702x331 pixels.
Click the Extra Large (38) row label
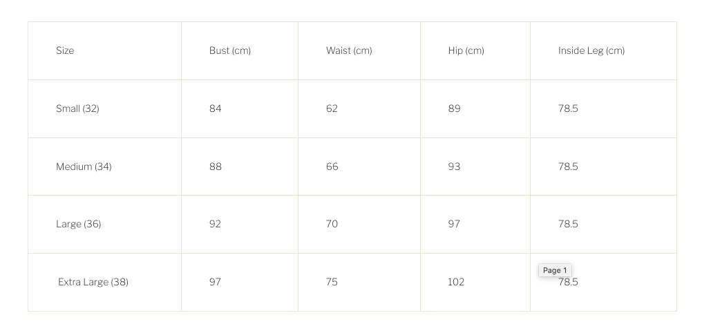93,282
